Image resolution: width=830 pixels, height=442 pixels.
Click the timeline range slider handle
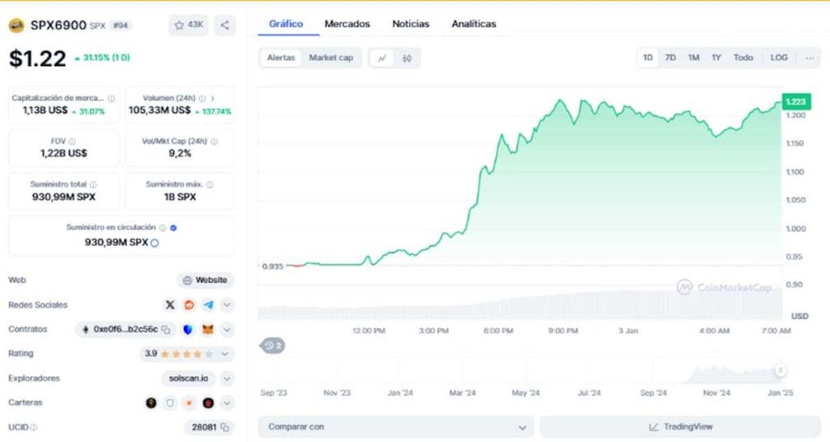(x=781, y=370)
